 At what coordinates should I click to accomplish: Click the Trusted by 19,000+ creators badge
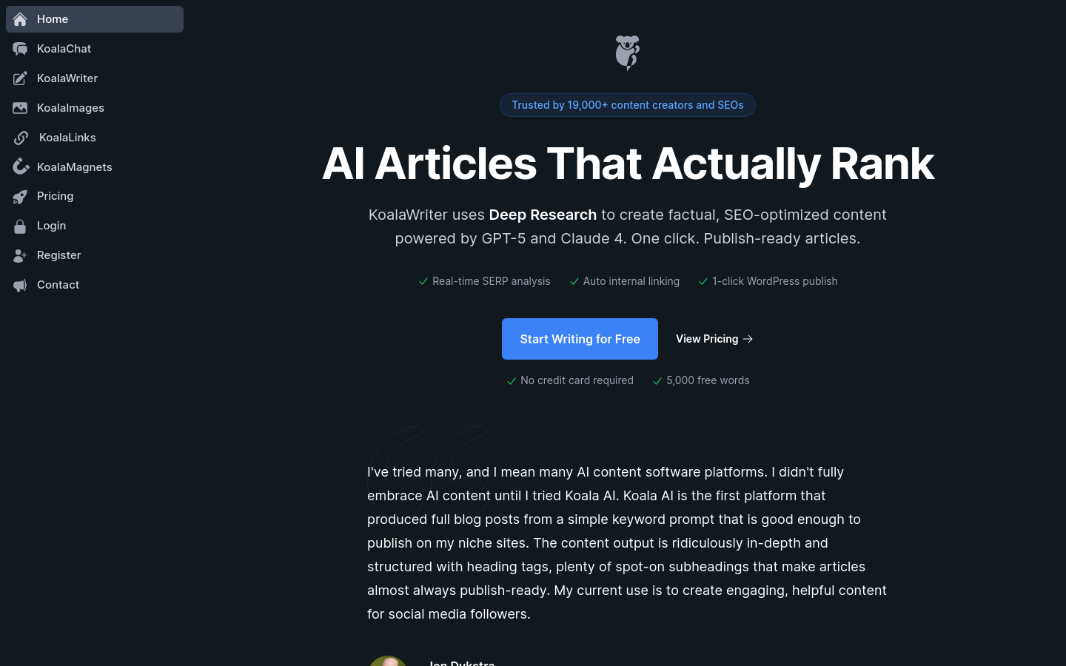click(x=628, y=105)
